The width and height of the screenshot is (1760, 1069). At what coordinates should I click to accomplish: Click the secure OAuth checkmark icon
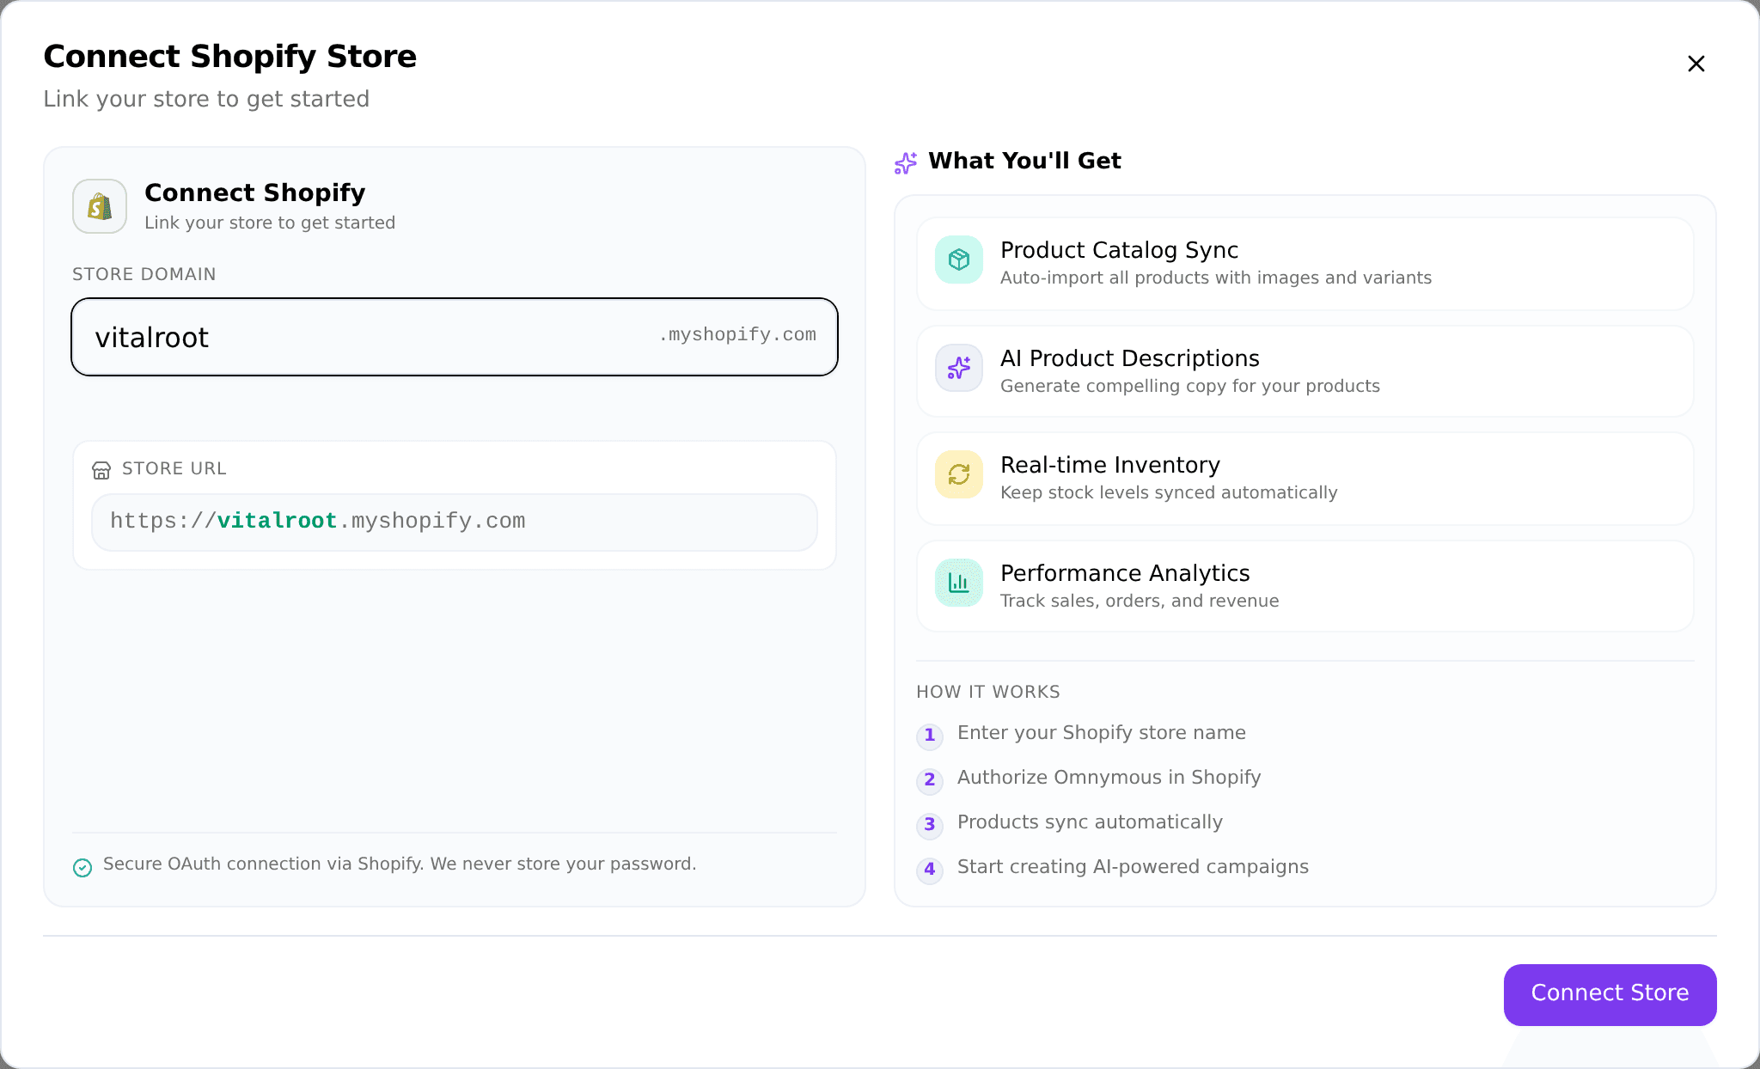coord(82,868)
